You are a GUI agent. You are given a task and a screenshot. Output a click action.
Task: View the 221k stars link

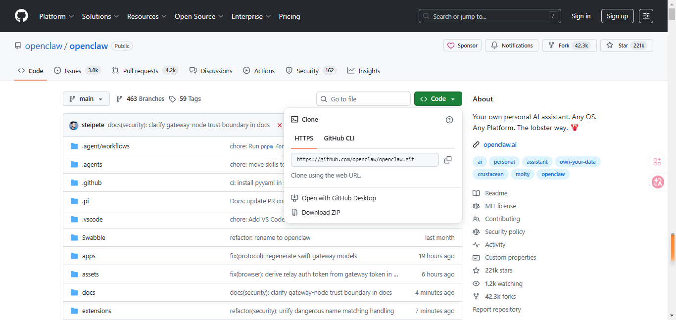coord(492,270)
